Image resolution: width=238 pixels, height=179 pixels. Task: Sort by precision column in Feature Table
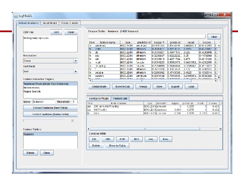pos(175,42)
